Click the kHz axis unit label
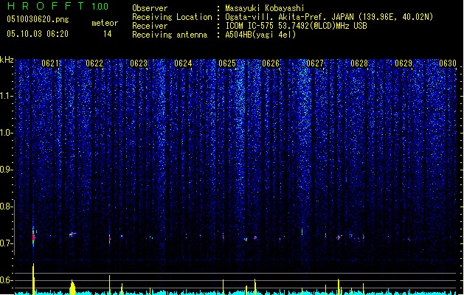 tap(7, 60)
